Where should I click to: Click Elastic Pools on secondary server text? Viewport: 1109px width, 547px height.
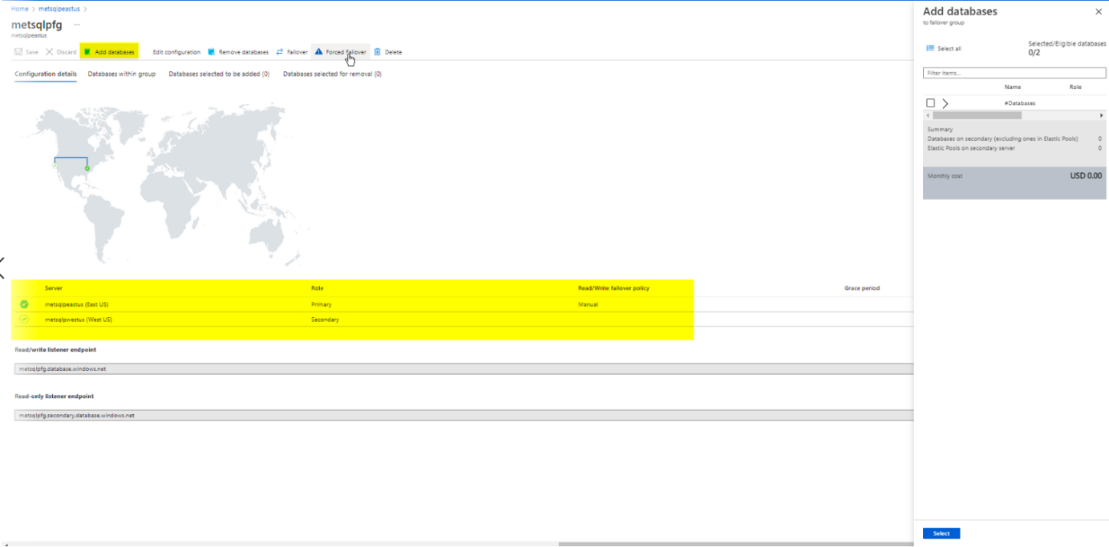pyautogui.click(x=970, y=148)
